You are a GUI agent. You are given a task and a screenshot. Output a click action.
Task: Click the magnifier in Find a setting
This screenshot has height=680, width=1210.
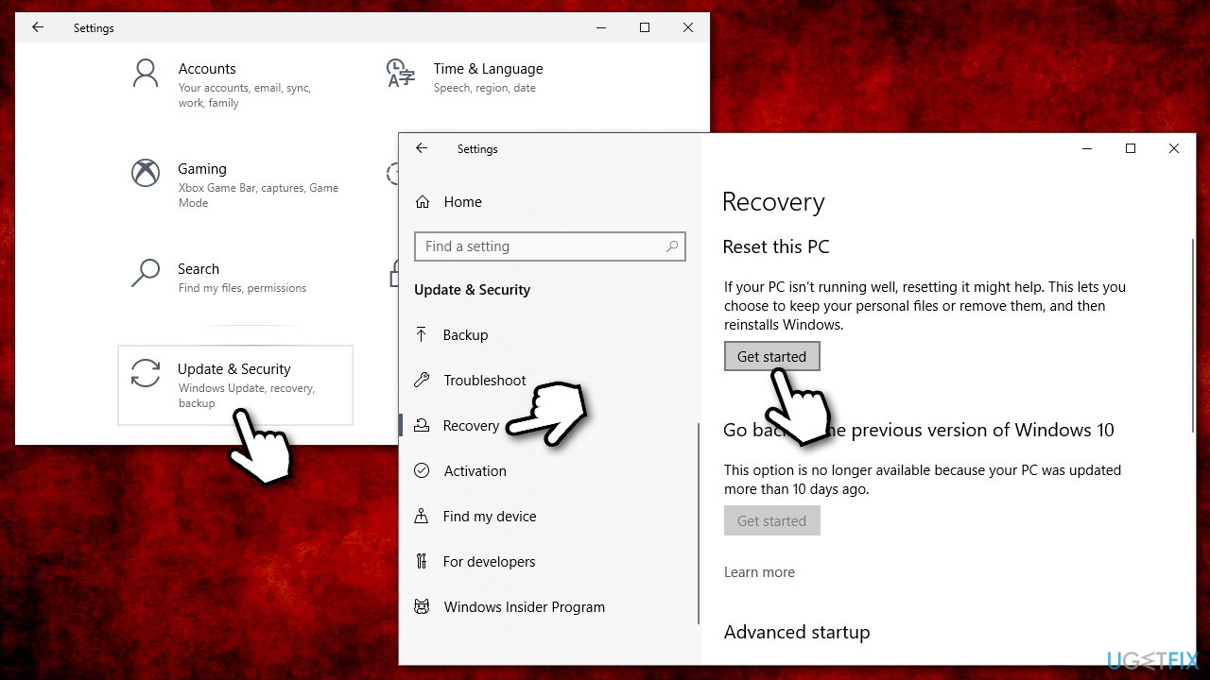click(672, 246)
